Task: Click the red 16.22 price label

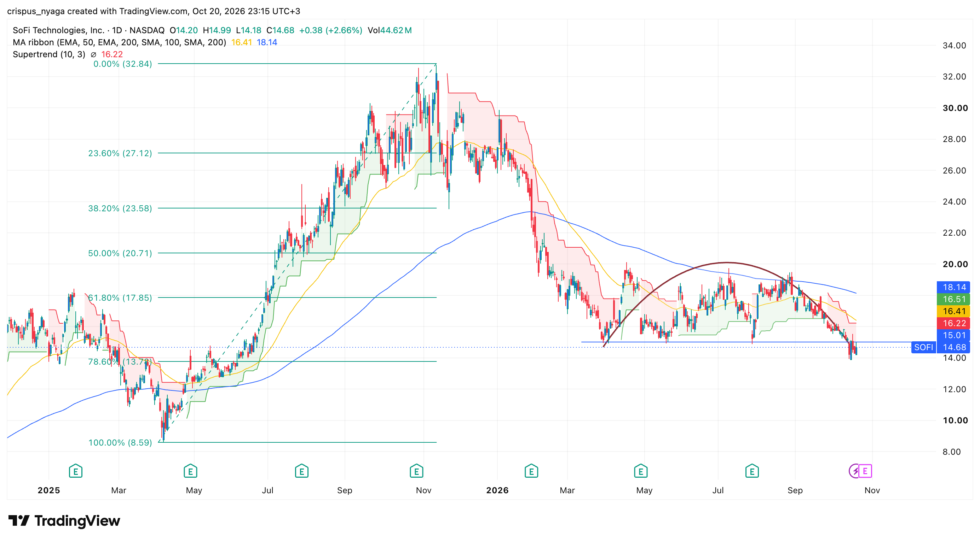Action: [x=954, y=323]
